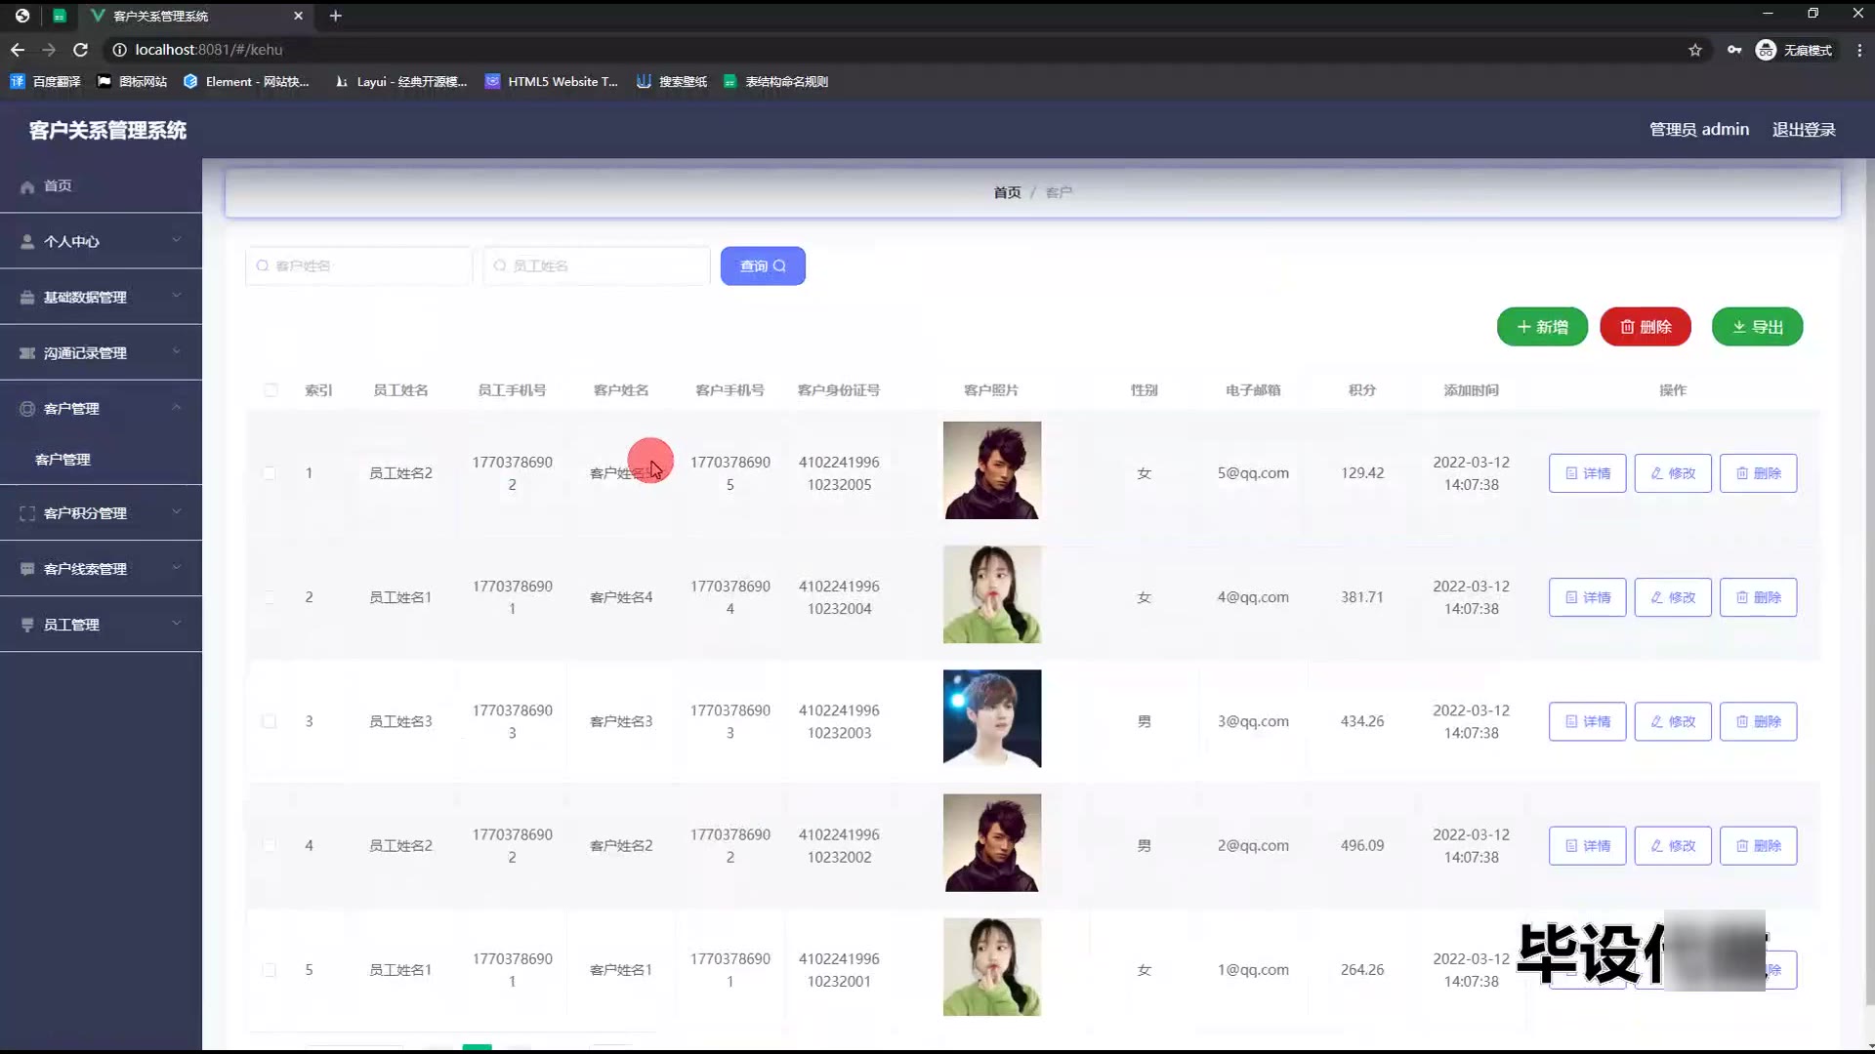The width and height of the screenshot is (1875, 1054).
Task: Click the person icon beside 个人中心
Action: 27,242
